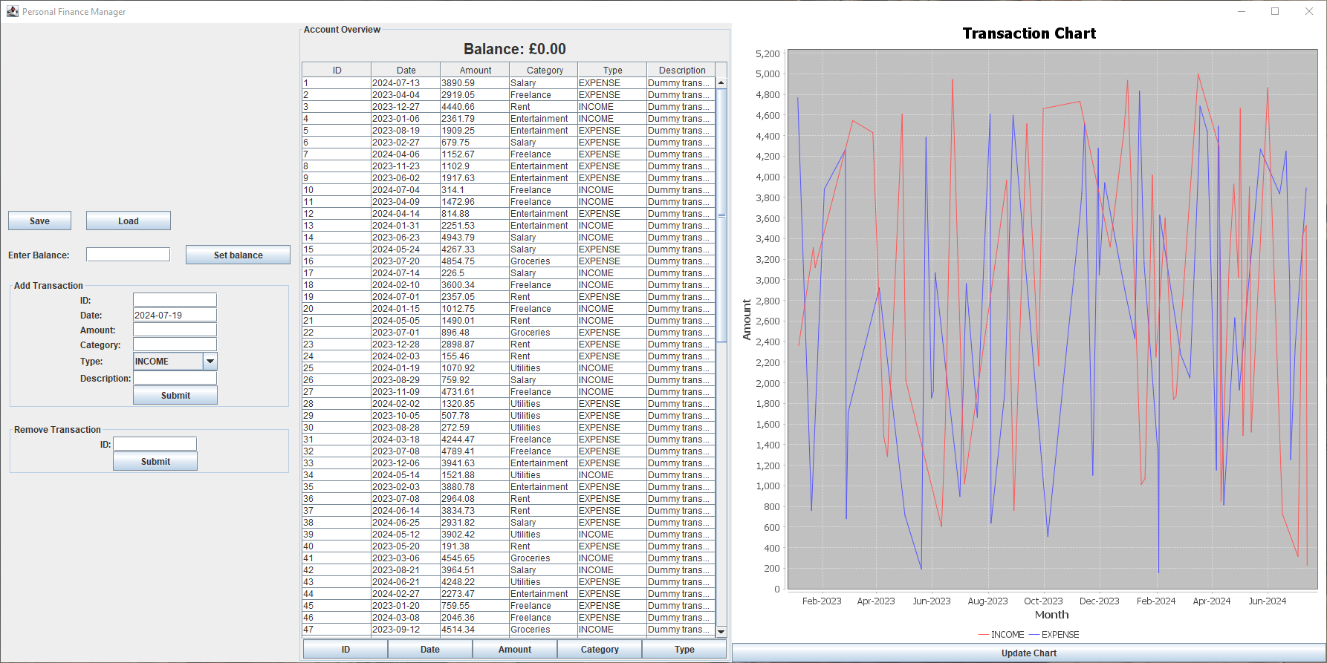The height and width of the screenshot is (663, 1327).
Task: Click the ID field in Add Transaction
Action: tap(175, 300)
